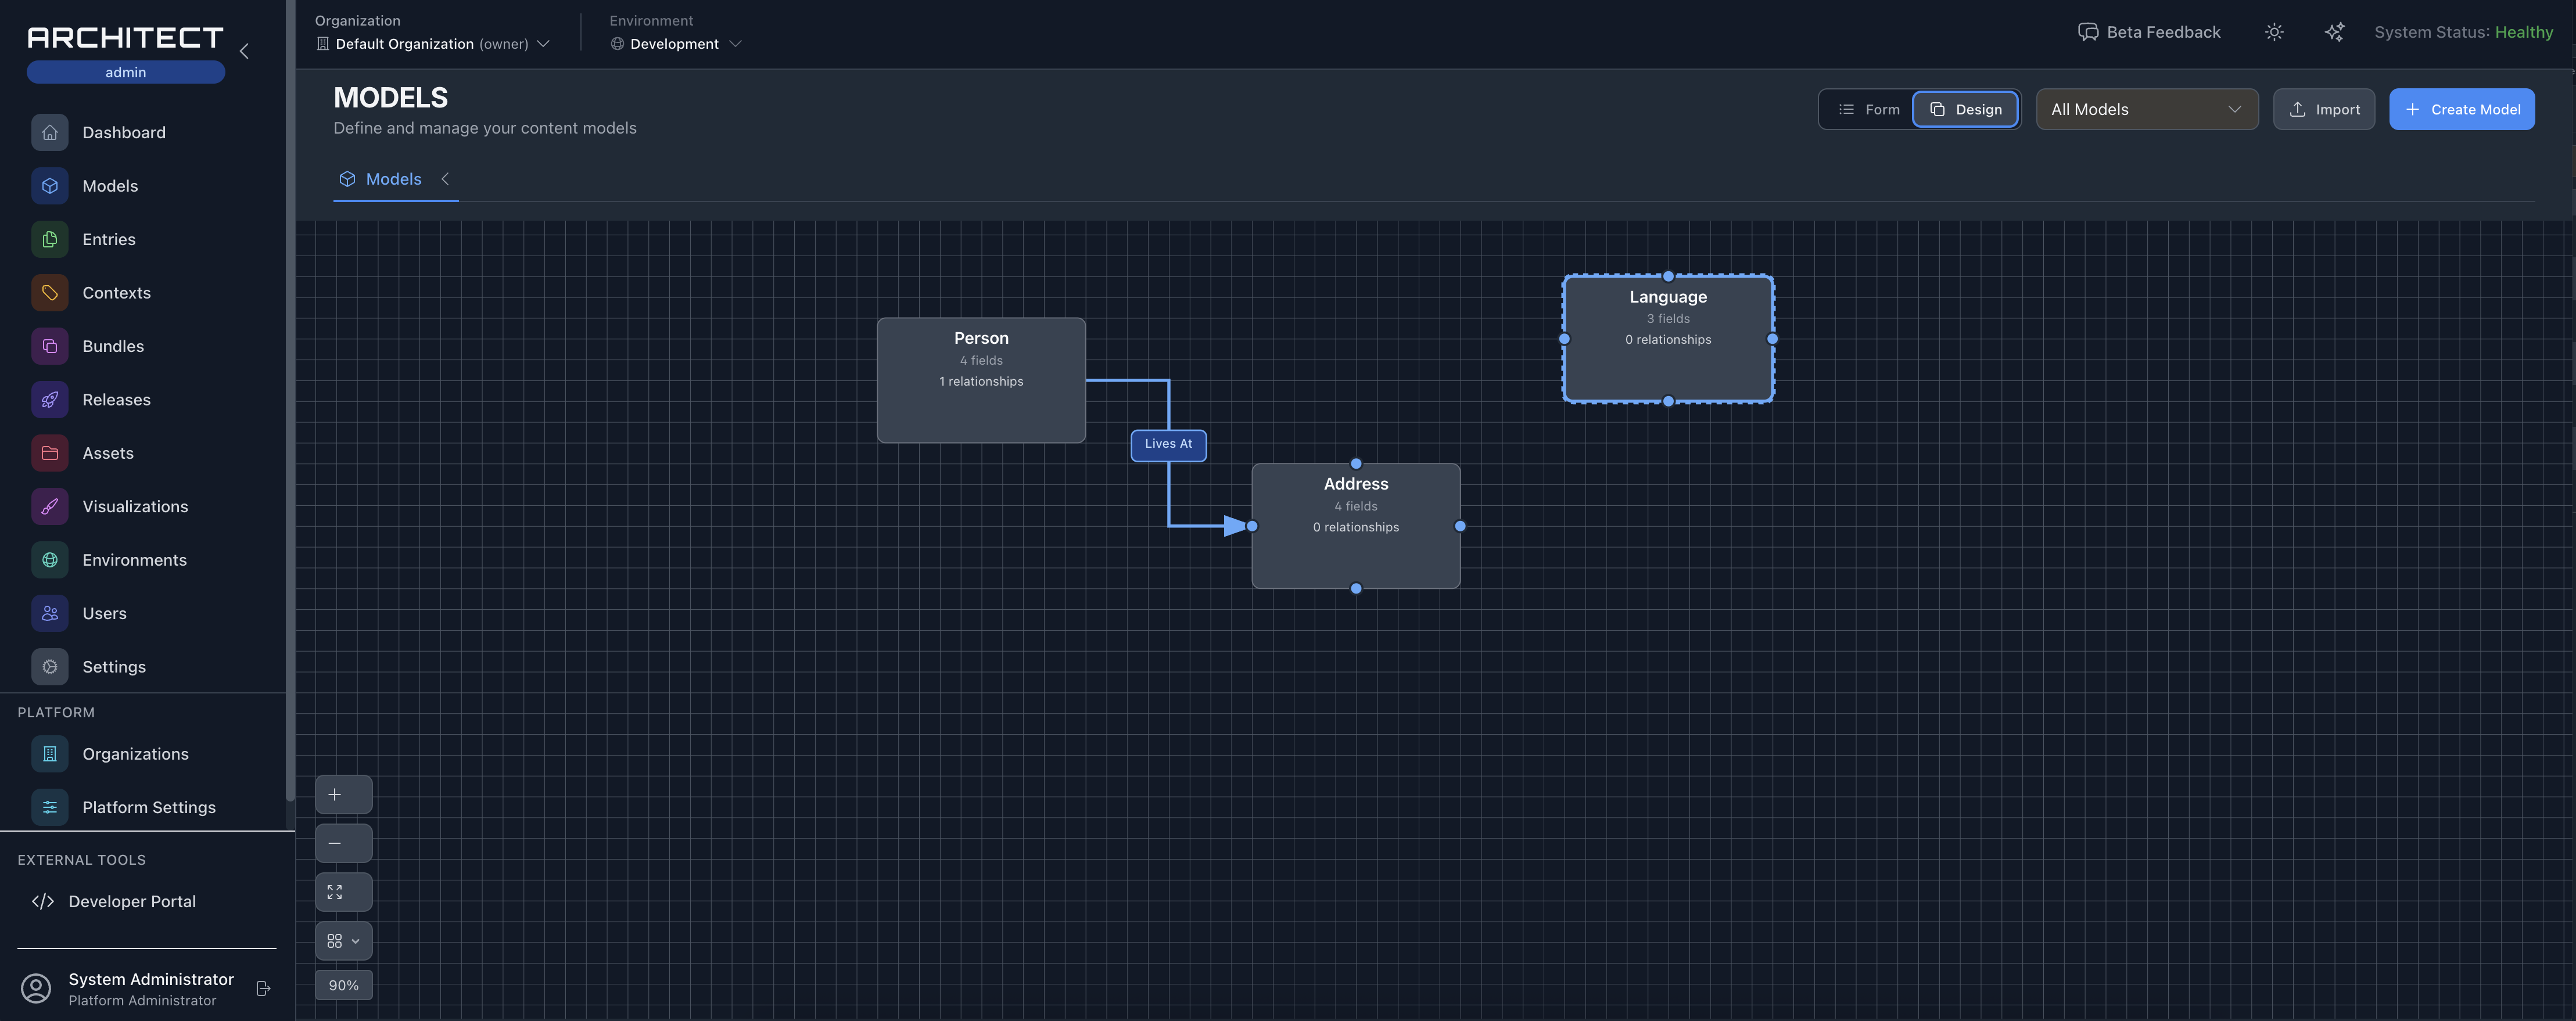Click the Models cube icon in sidebar
The height and width of the screenshot is (1021, 2576).
pos(49,186)
